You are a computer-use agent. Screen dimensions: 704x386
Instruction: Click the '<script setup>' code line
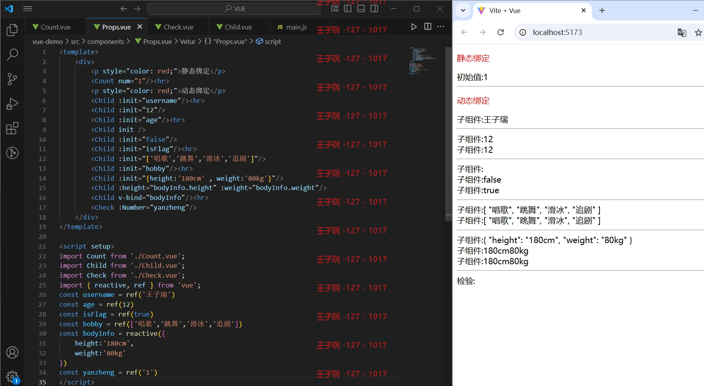tap(87, 246)
